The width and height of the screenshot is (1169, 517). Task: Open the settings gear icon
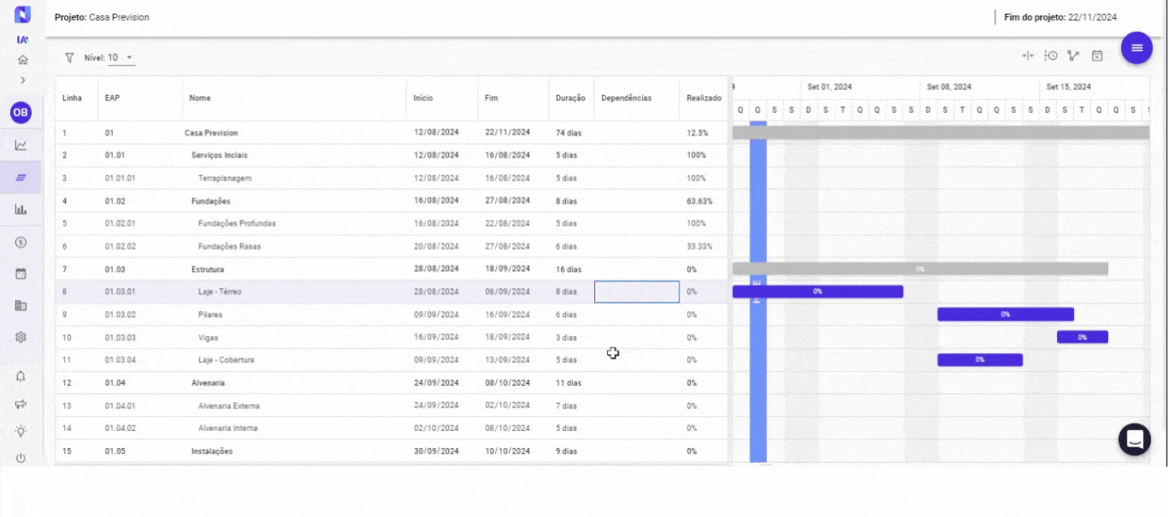pyautogui.click(x=21, y=337)
